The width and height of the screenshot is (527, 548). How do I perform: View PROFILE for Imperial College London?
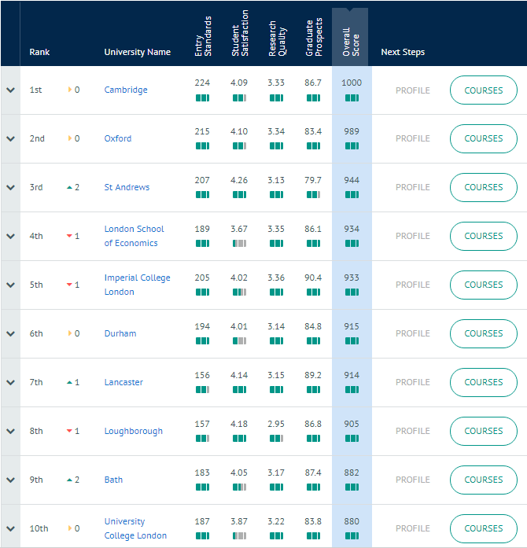coord(413,285)
